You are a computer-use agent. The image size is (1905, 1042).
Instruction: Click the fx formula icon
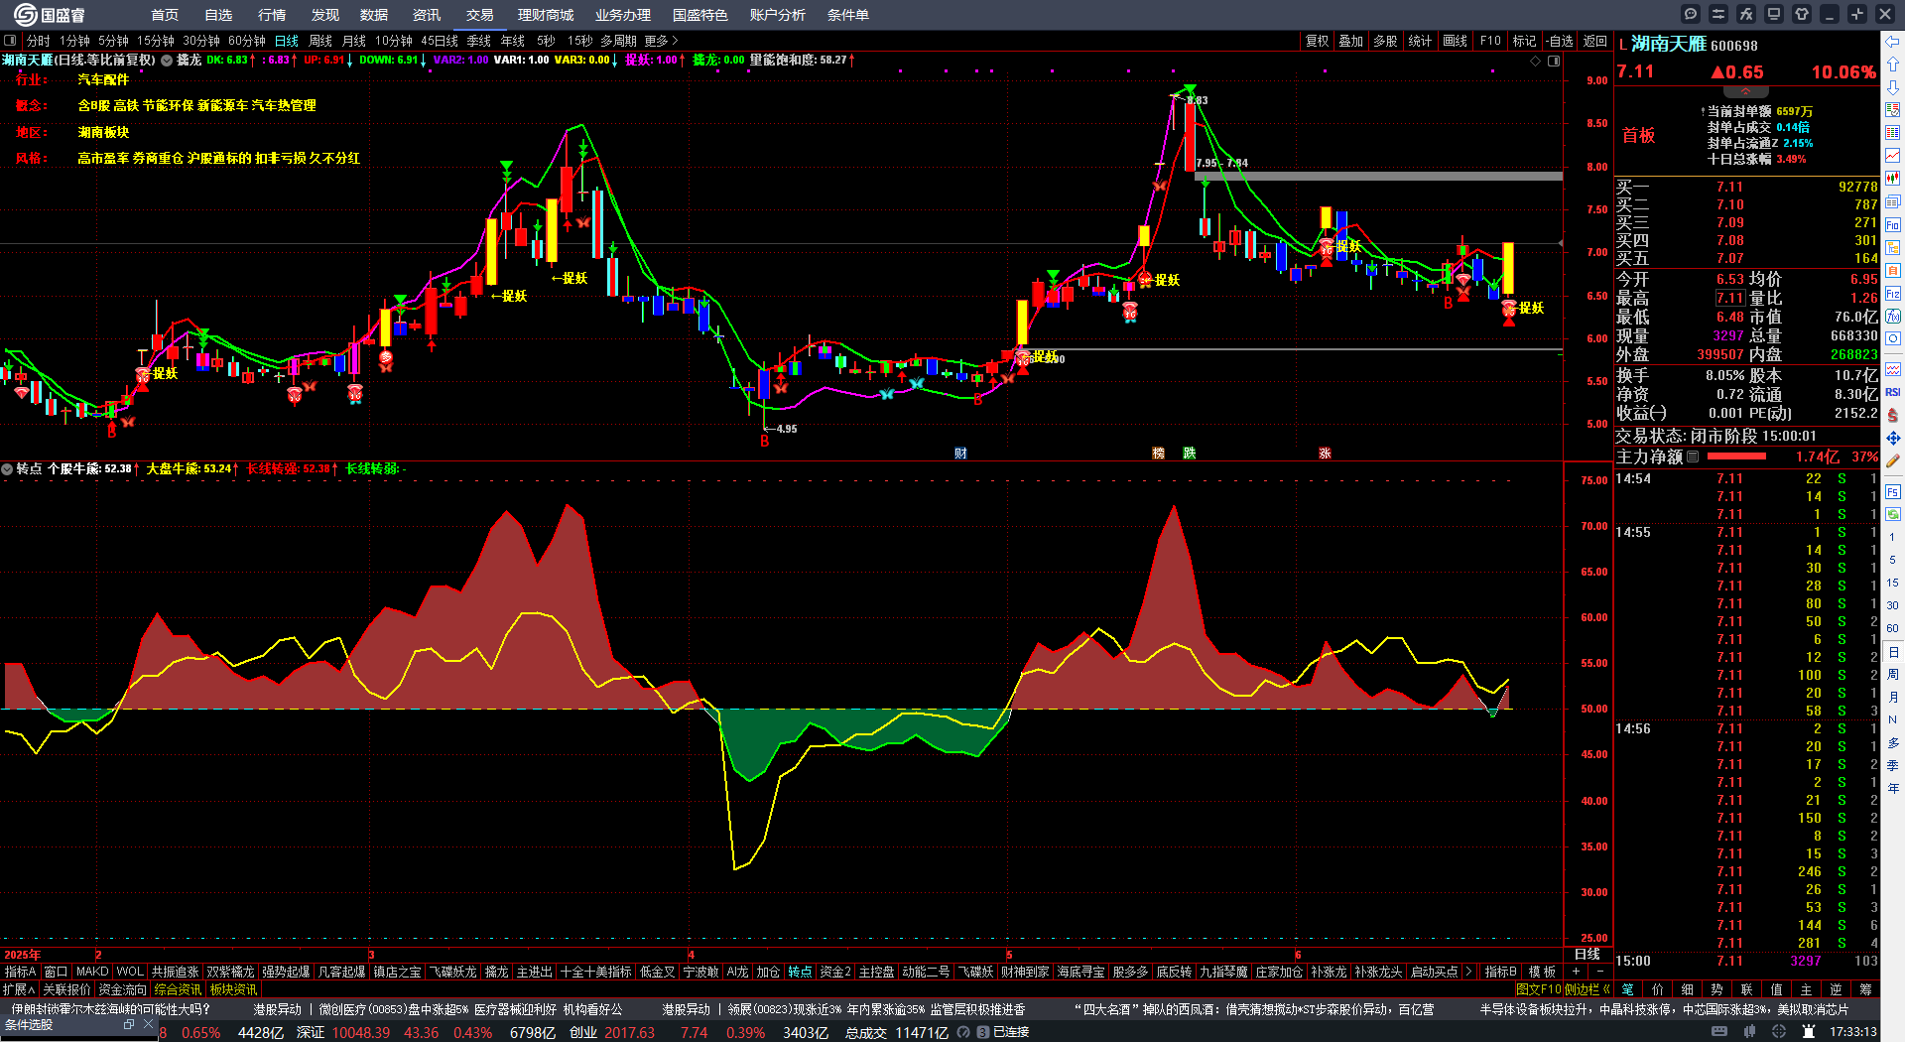pyautogui.click(x=1746, y=14)
